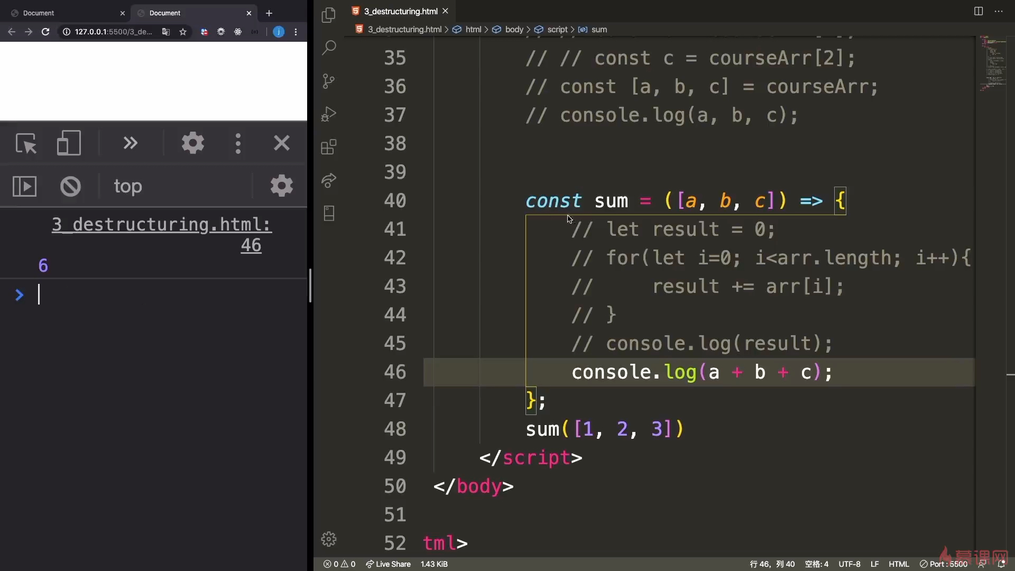Open a new browser tab
1015x571 pixels.
coord(269,13)
